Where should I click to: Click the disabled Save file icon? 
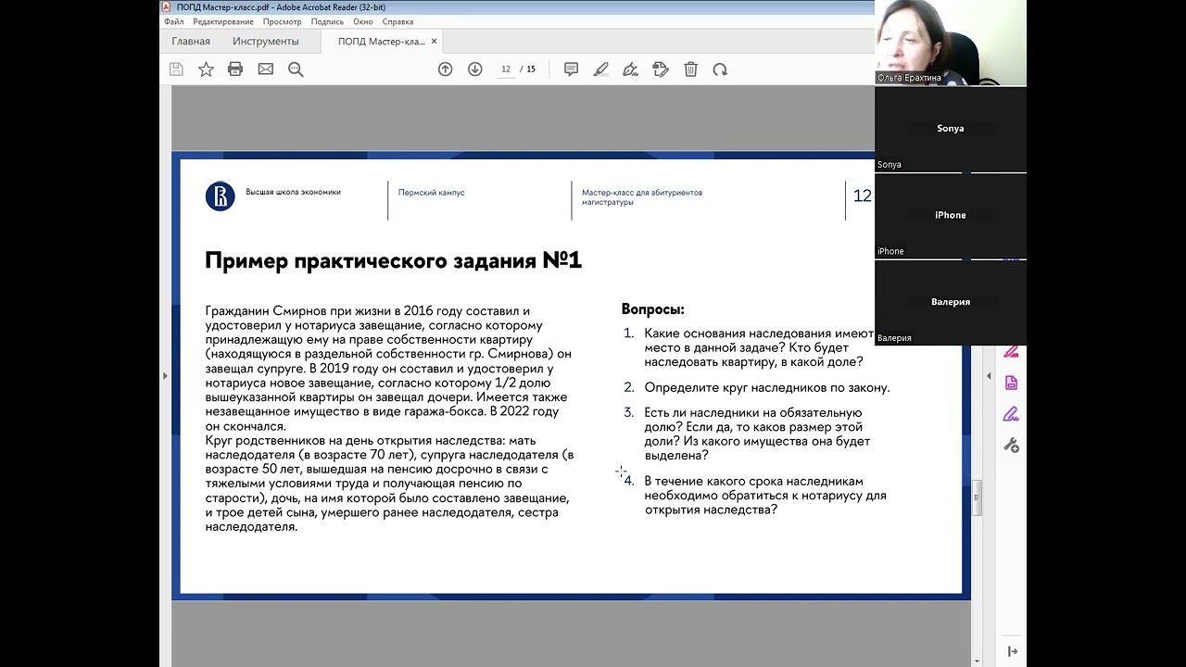coord(176,69)
